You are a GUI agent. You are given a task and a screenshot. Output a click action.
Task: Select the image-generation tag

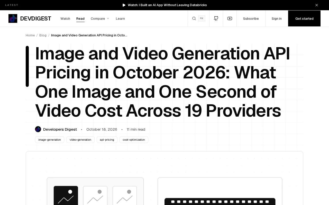click(x=50, y=140)
